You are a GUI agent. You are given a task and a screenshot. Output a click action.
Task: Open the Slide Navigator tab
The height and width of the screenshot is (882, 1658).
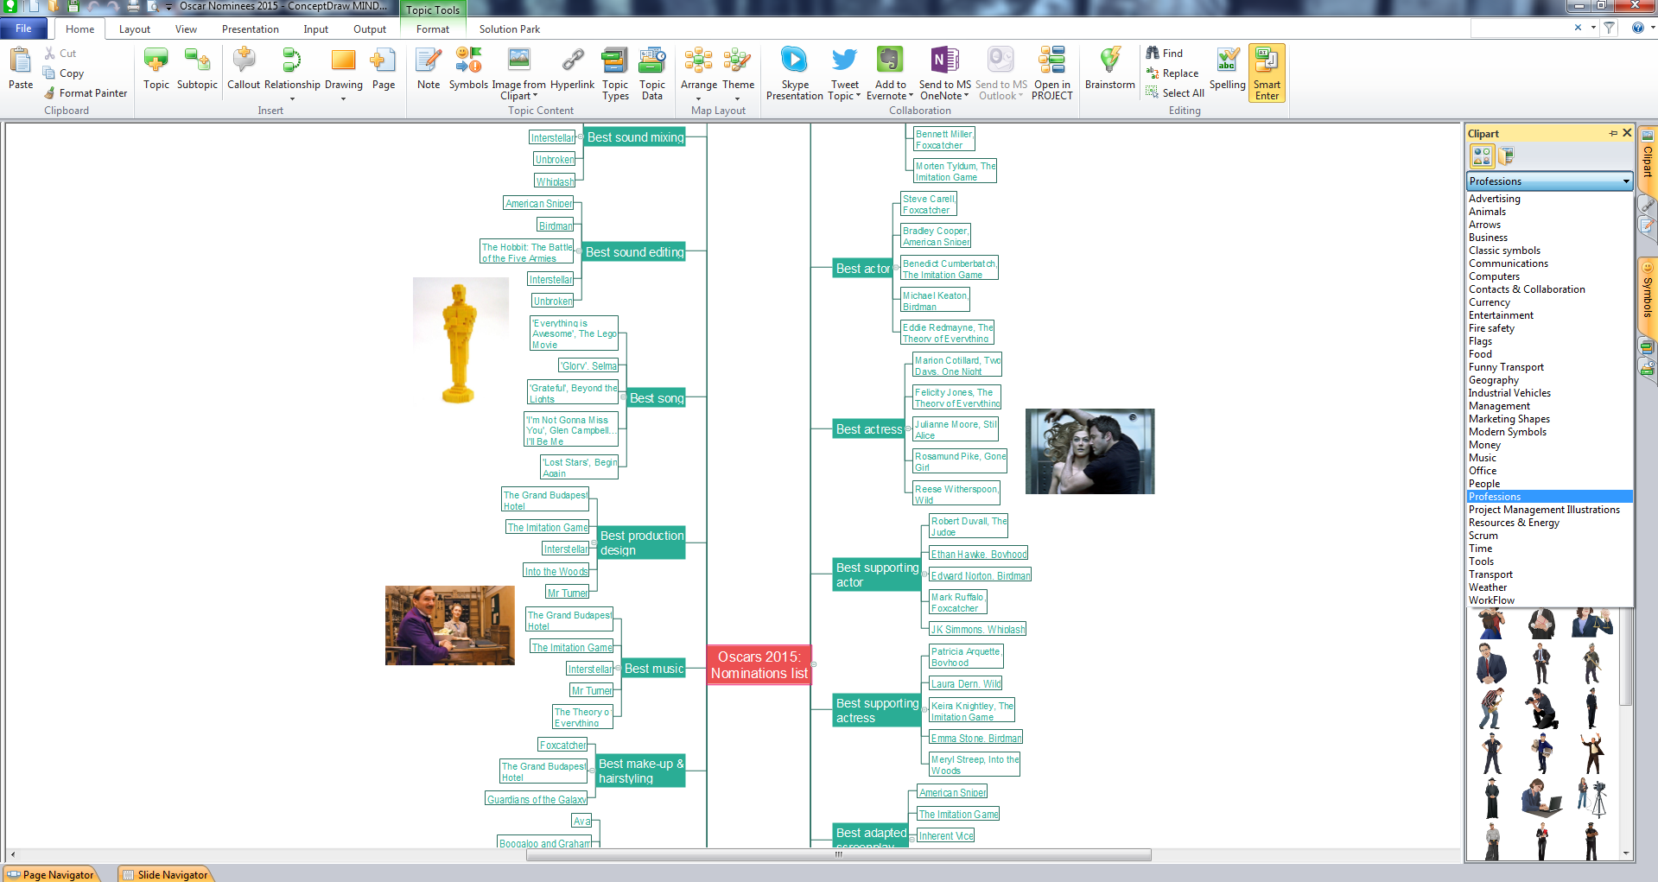[x=166, y=874]
